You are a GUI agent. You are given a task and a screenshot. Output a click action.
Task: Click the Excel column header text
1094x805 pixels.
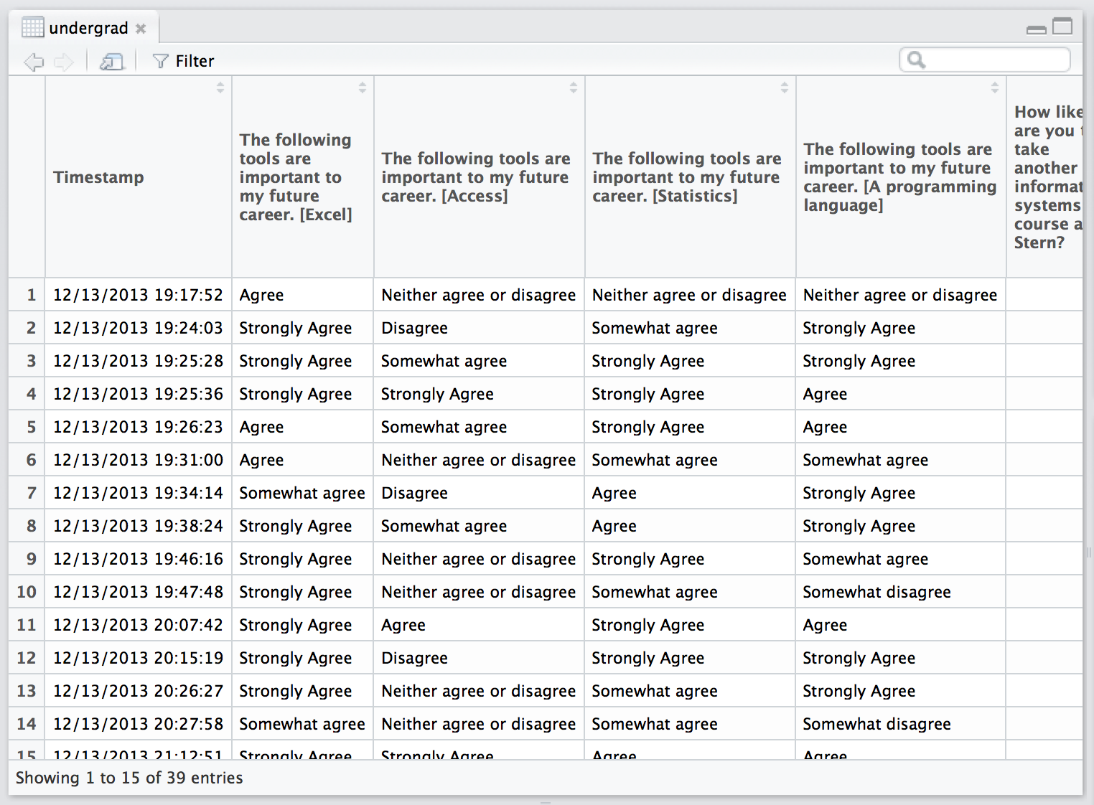(x=296, y=177)
